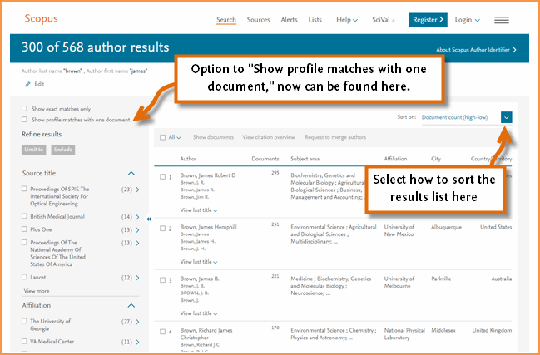Check the select All authors checkbox
The height and width of the screenshot is (355, 540).
coord(162,137)
